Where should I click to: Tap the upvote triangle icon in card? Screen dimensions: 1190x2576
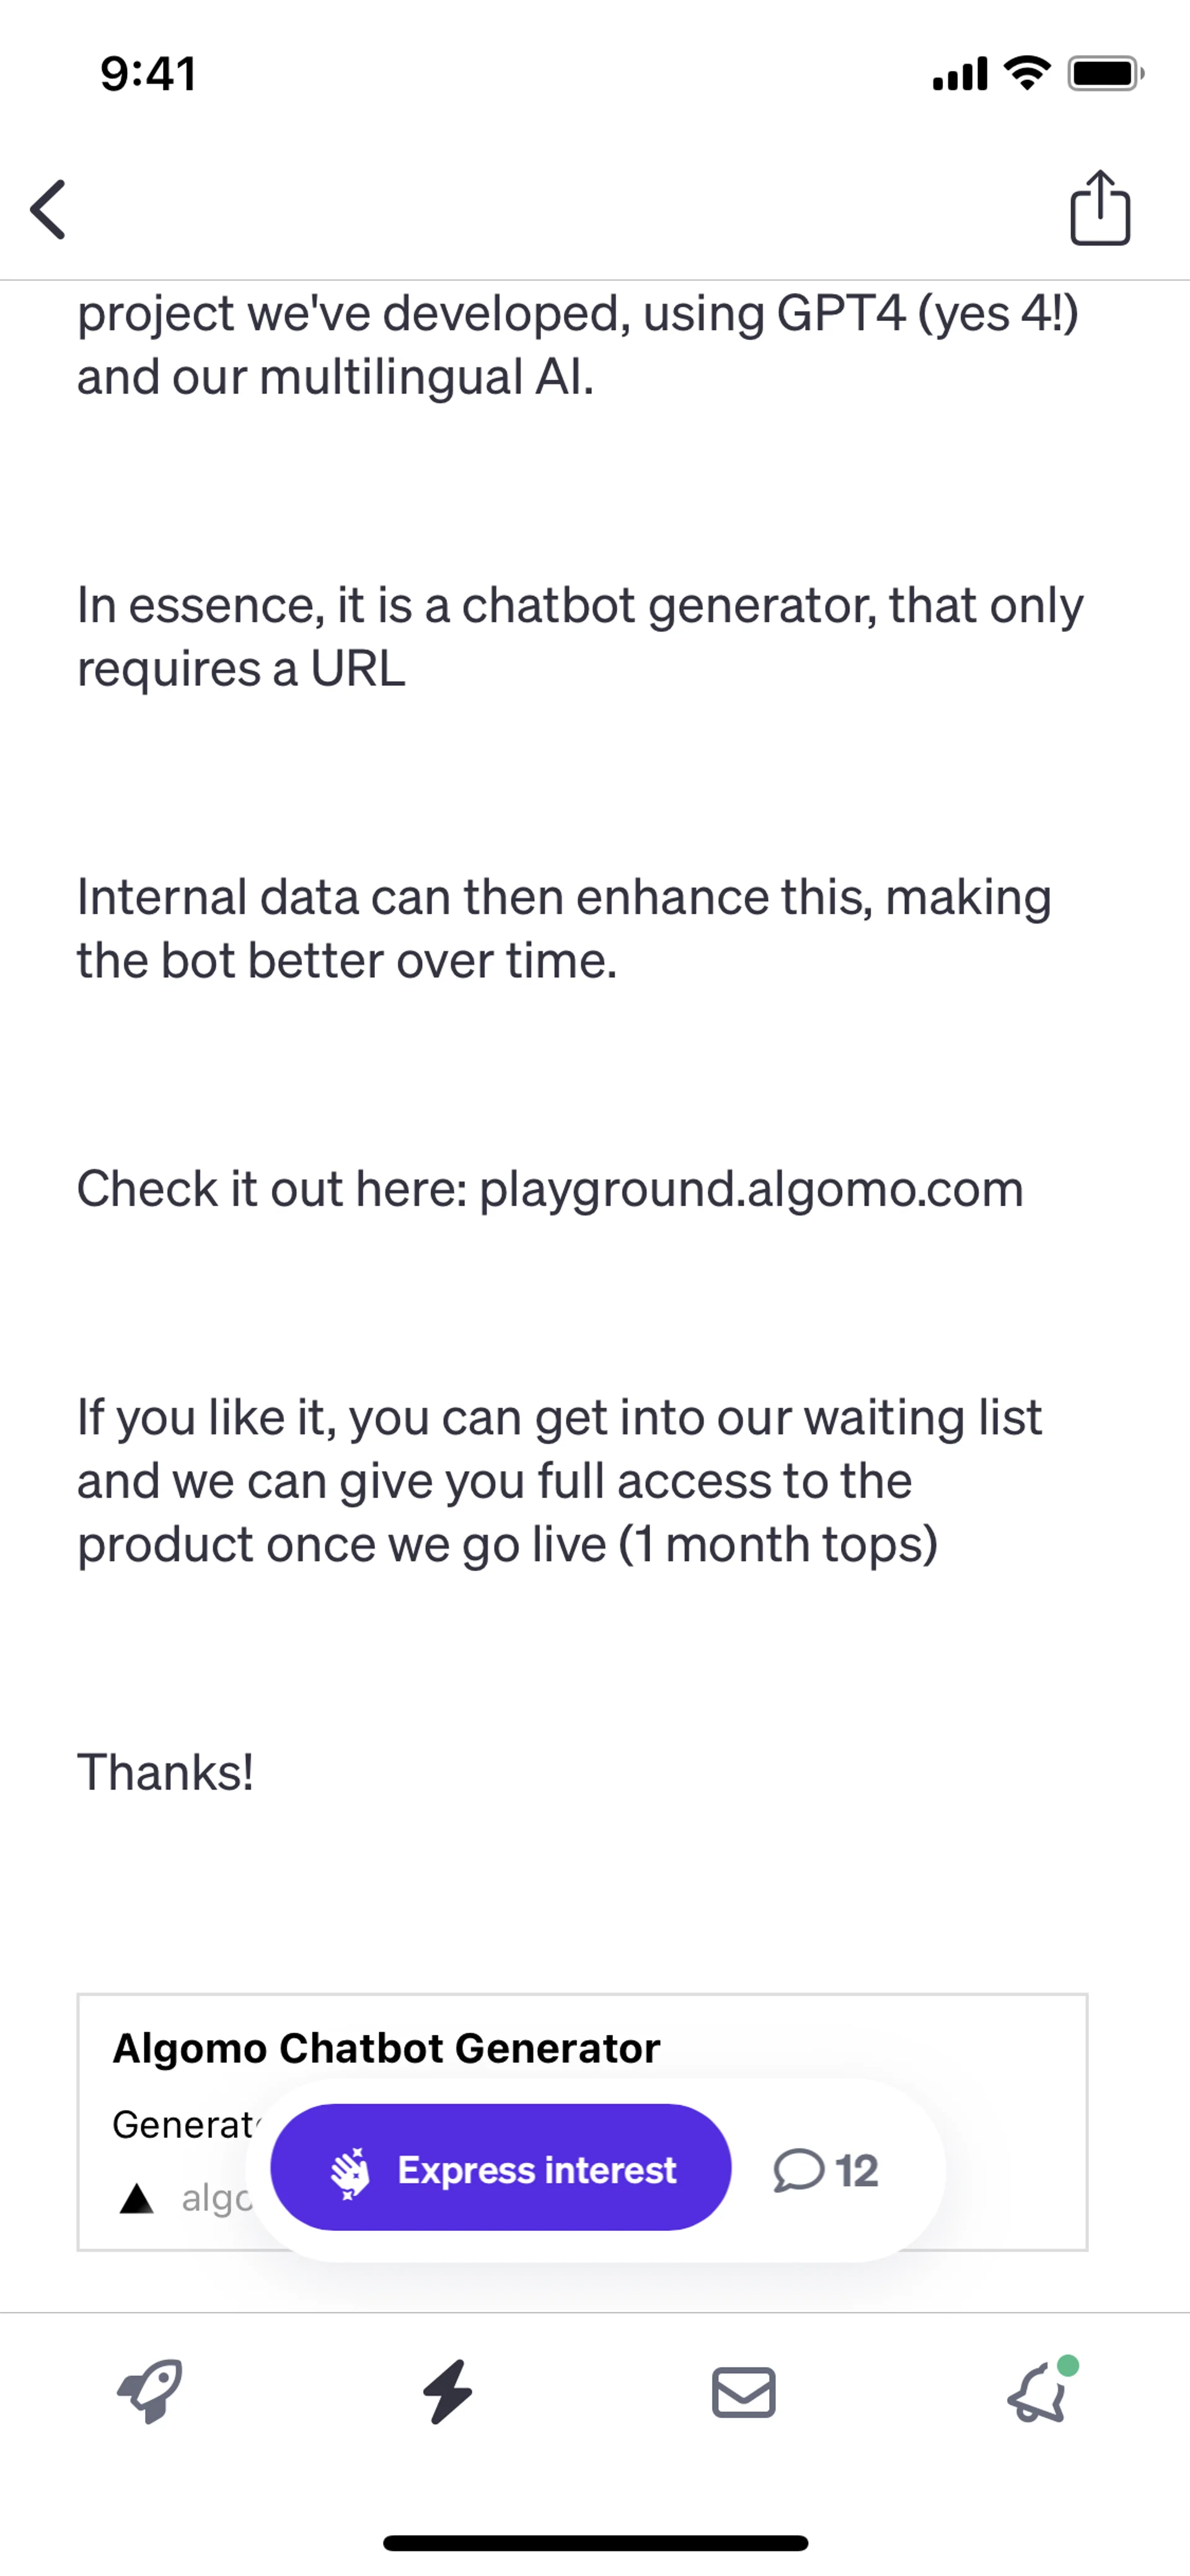(136, 2198)
